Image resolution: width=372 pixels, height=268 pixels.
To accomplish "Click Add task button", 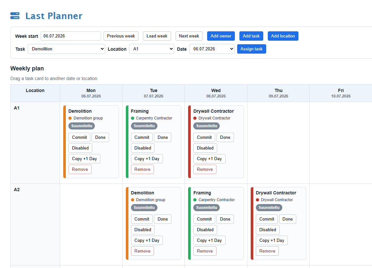I will pyautogui.click(x=251, y=36).
